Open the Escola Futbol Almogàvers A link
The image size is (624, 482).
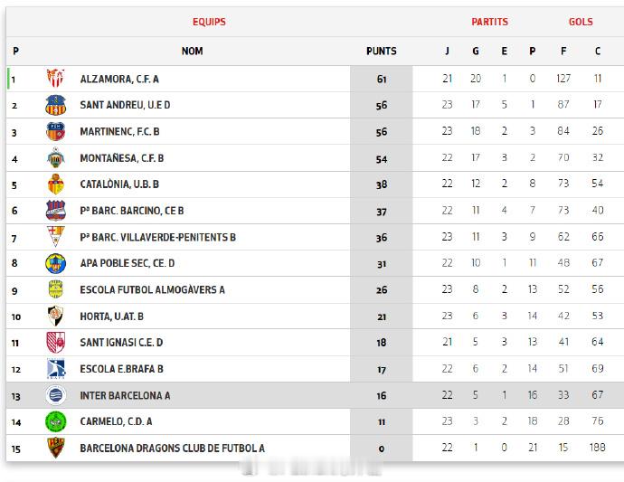[152, 290]
